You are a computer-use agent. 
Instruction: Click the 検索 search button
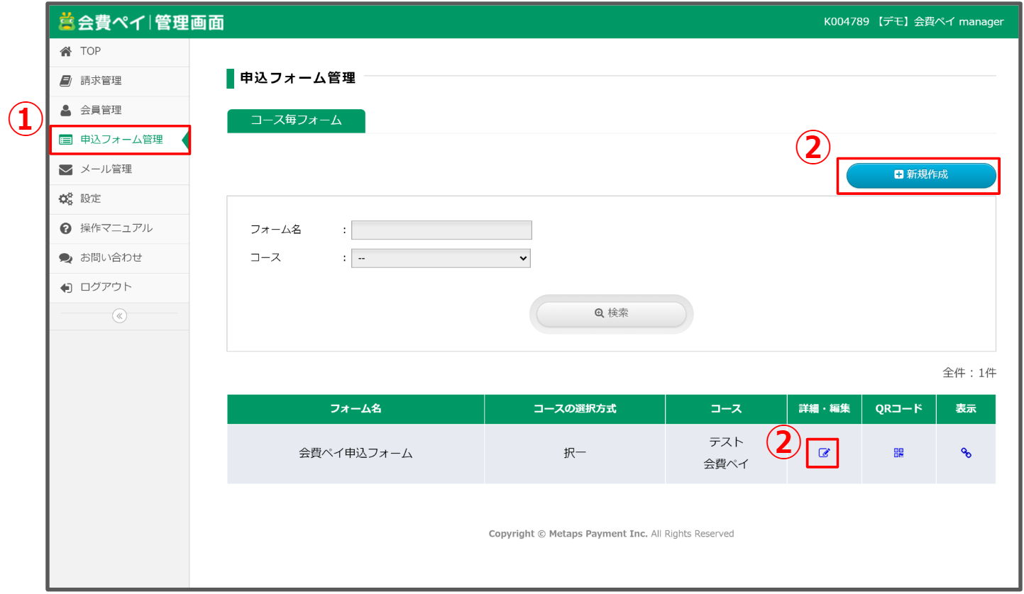pyautogui.click(x=610, y=313)
